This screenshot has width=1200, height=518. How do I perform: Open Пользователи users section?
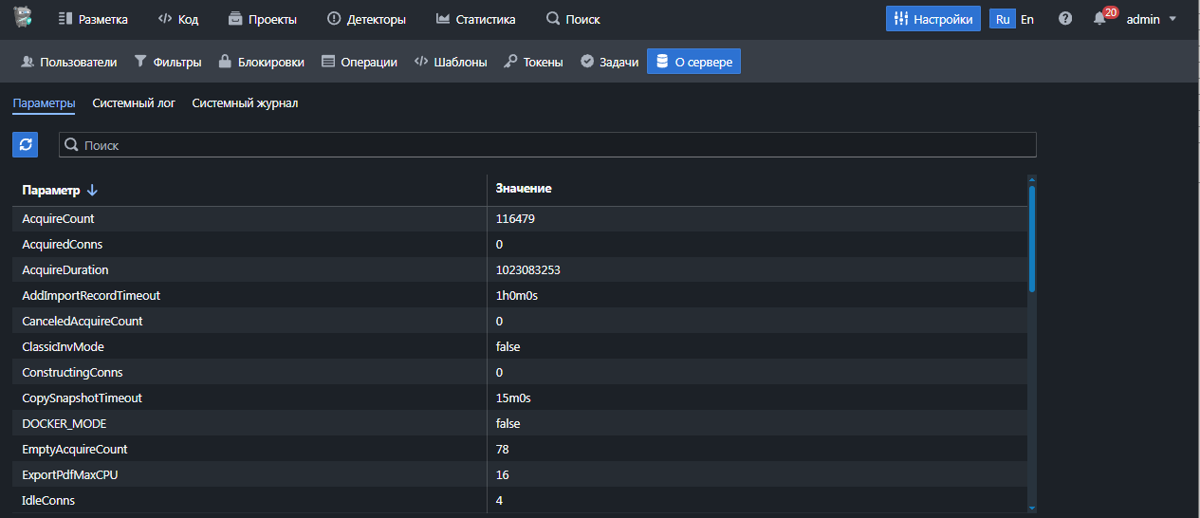tap(68, 62)
